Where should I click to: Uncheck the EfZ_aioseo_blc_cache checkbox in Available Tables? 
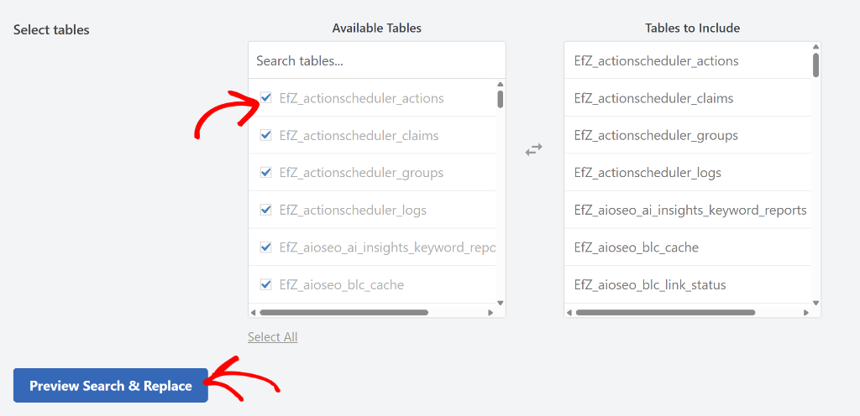click(x=266, y=284)
